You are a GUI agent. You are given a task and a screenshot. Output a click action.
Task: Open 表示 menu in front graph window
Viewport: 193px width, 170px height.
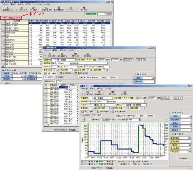pos(100,89)
